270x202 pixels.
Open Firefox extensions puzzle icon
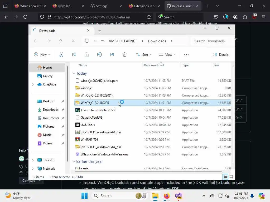[x=245, y=17]
